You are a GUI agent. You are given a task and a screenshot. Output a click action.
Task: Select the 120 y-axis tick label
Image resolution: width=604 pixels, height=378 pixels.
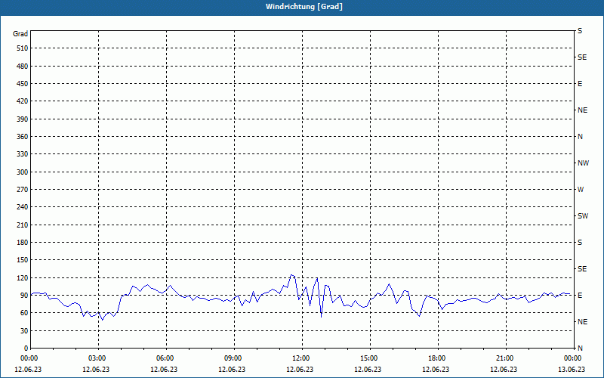[x=23, y=277]
